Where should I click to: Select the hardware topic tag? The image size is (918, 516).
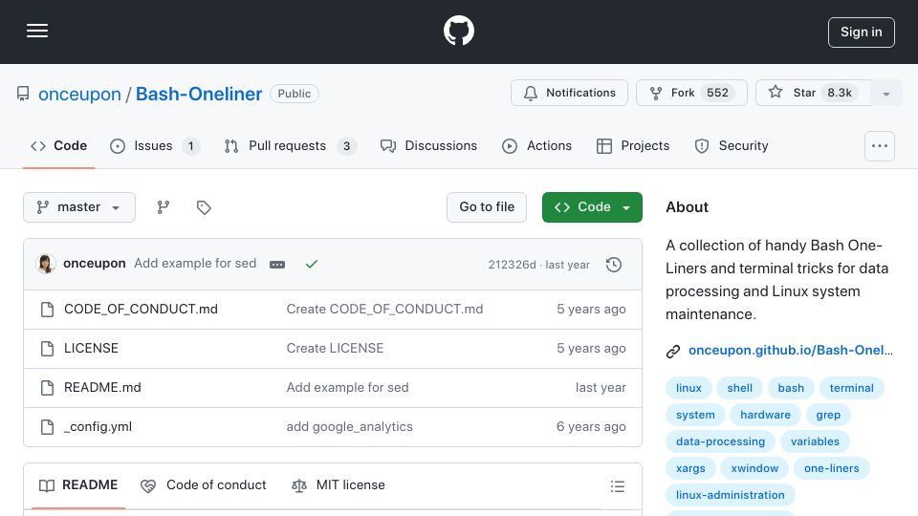pos(765,415)
